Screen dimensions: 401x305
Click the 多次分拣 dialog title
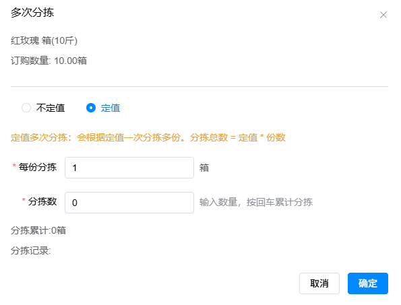(32, 13)
